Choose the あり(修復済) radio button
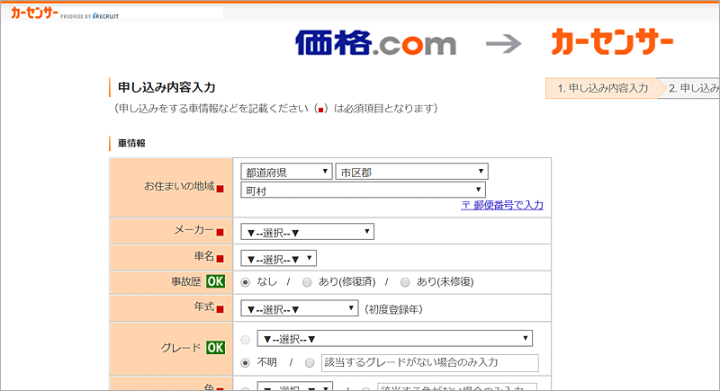 [x=308, y=282]
